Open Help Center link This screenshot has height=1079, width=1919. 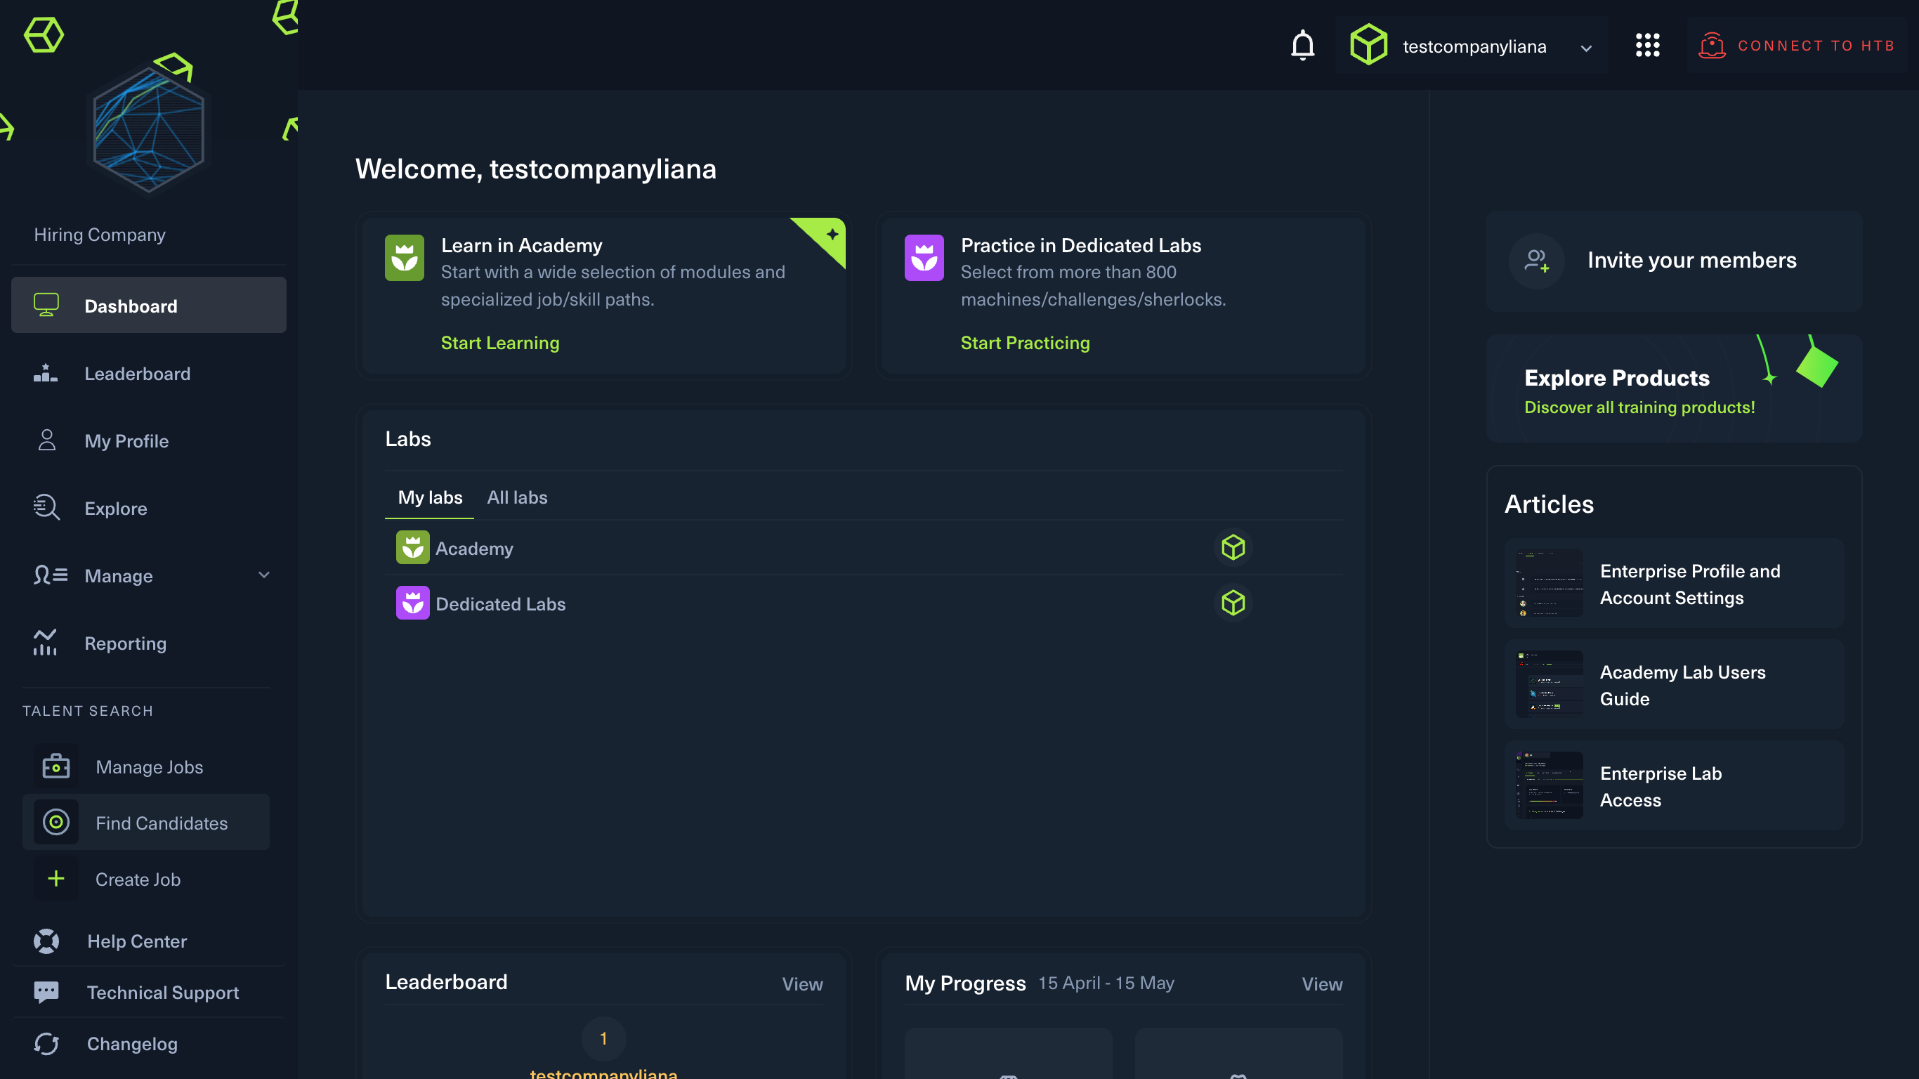pyautogui.click(x=148, y=941)
